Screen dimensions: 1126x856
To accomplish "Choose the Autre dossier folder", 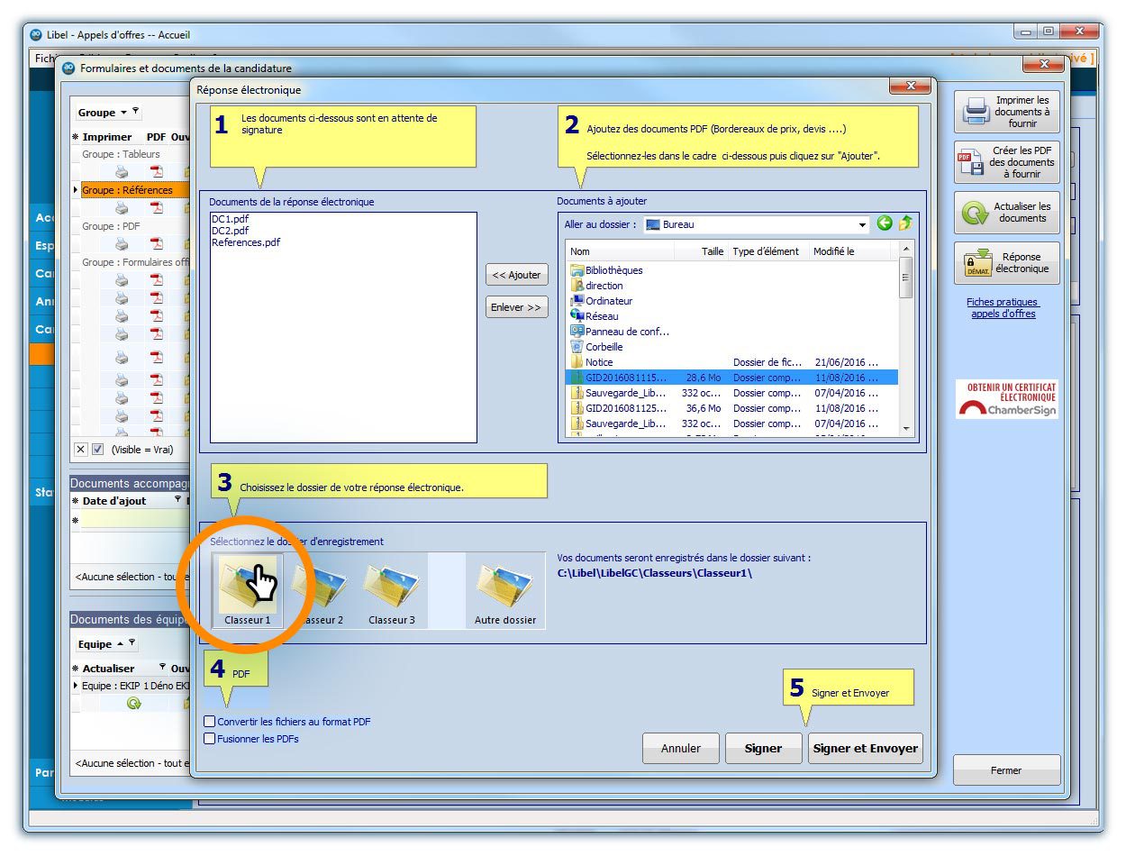I will pos(505,591).
